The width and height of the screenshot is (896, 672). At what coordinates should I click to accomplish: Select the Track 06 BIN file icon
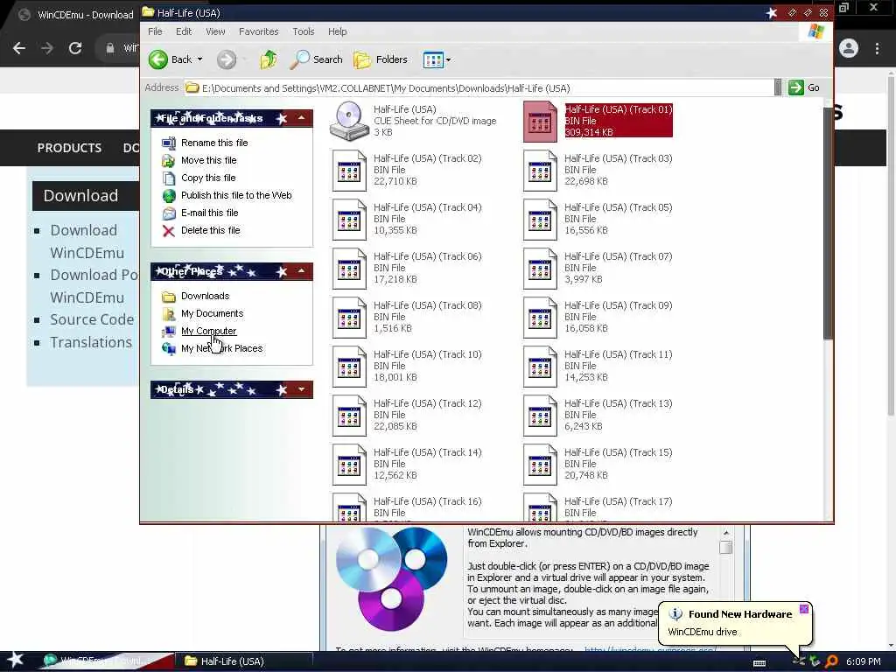[x=349, y=269]
